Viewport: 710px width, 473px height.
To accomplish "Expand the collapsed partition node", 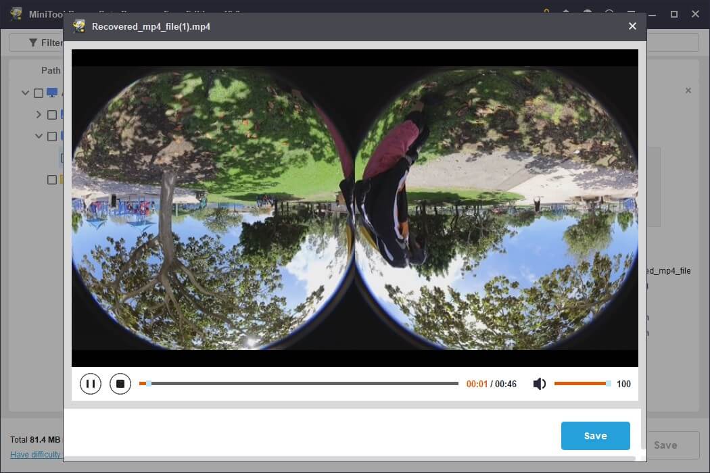I will [x=39, y=114].
